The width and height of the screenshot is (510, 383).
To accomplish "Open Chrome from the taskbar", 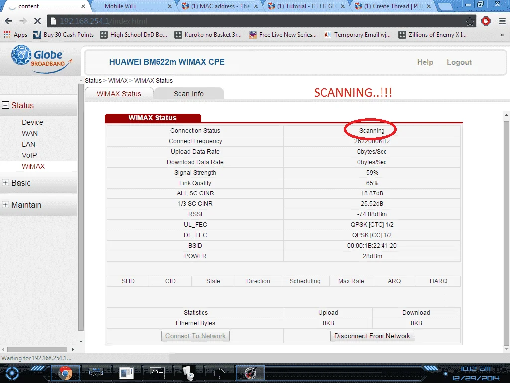I will pos(65,373).
